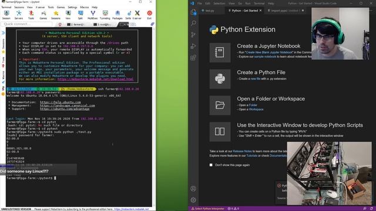Open the Search icon in VS Code activity bar
Screen dimensions: 376x211
(193, 23)
